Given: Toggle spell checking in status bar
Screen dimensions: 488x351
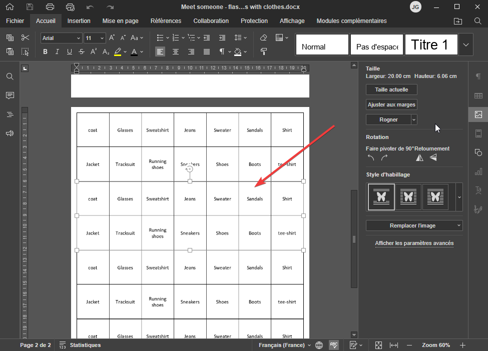Looking at the screenshot, I should [334, 345].
